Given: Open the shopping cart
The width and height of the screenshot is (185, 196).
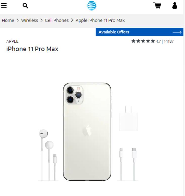Looking at the screenshot, I should click(x=157, y=6).
